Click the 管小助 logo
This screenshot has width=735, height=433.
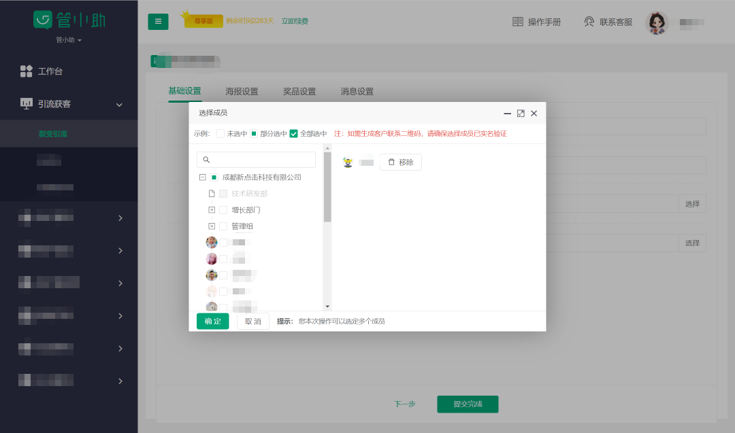point(69,20)
